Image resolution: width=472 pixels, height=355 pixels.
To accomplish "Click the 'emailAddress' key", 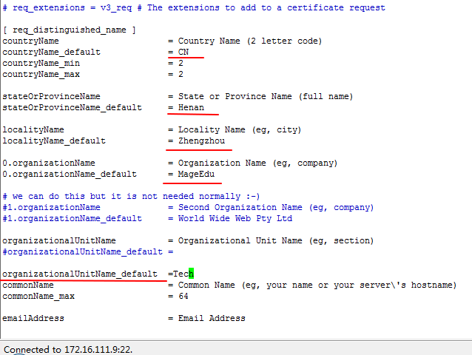I will (x=33, y=318).
